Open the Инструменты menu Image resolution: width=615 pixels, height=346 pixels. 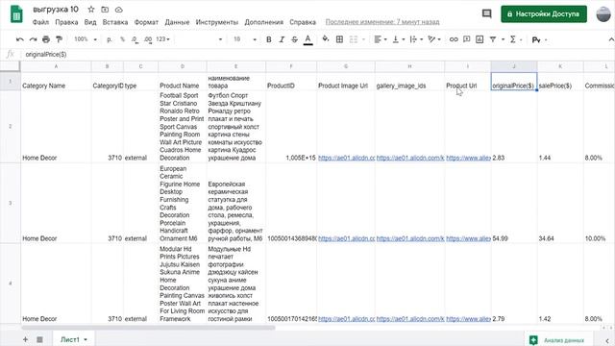[217, 22]
